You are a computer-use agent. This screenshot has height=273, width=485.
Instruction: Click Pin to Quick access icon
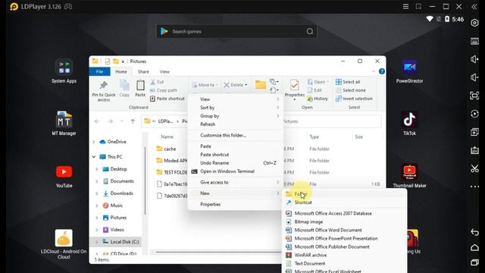click(x=104, y=85)
